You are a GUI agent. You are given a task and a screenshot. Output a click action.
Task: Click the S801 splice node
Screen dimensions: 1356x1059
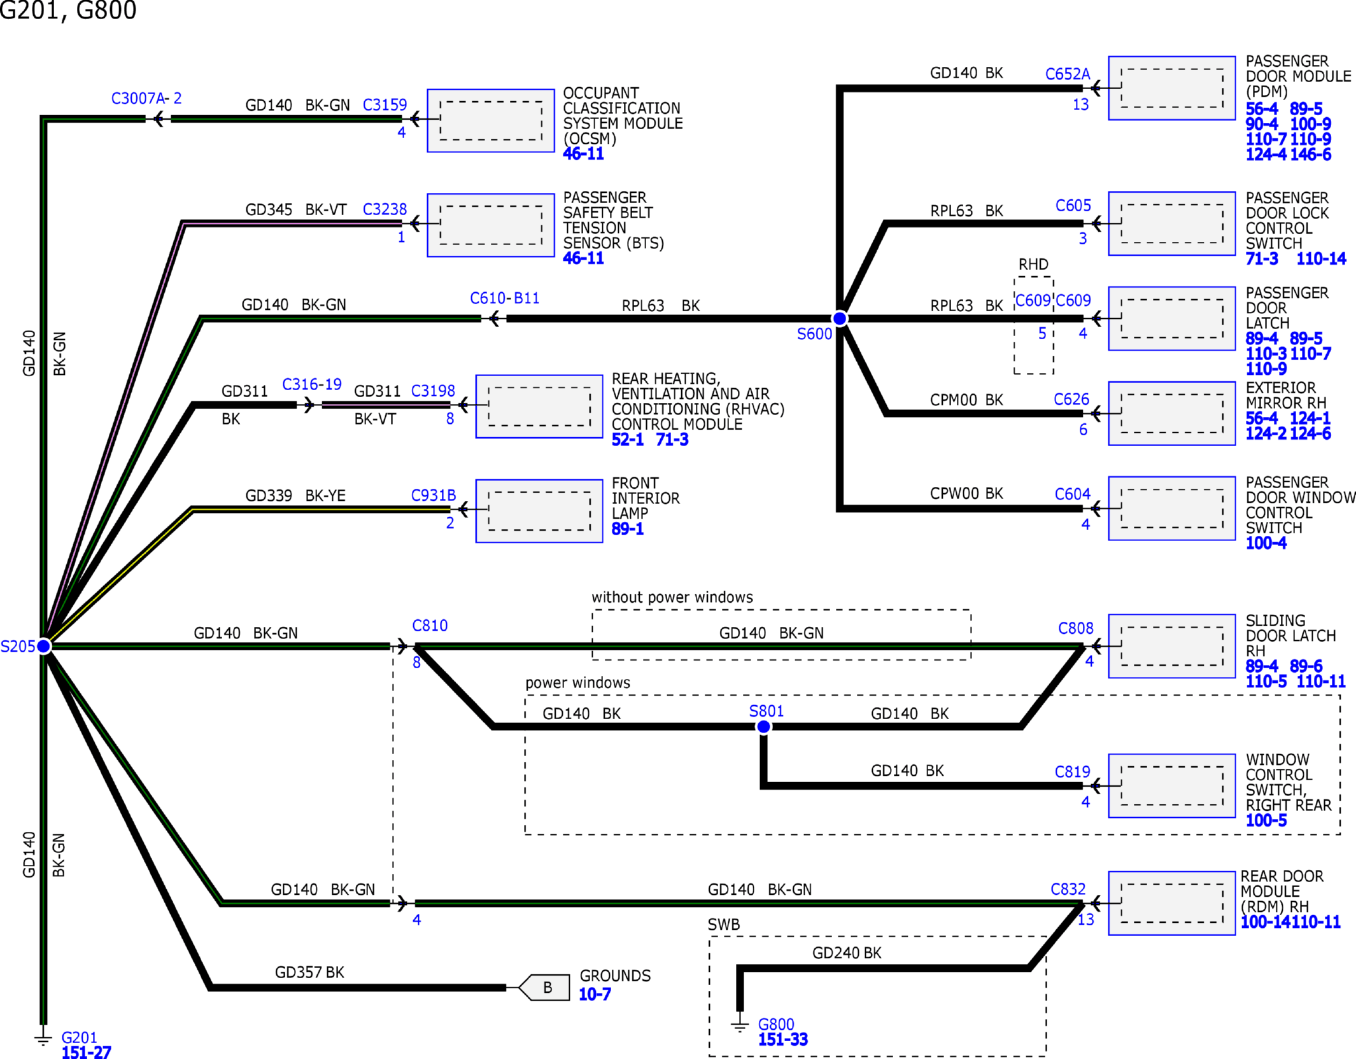click(763, 727)
